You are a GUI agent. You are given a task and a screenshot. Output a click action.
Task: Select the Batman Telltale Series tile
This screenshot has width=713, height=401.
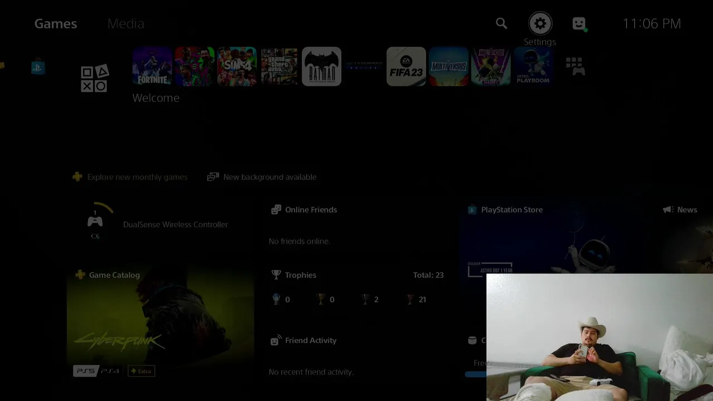click(321, 66)
